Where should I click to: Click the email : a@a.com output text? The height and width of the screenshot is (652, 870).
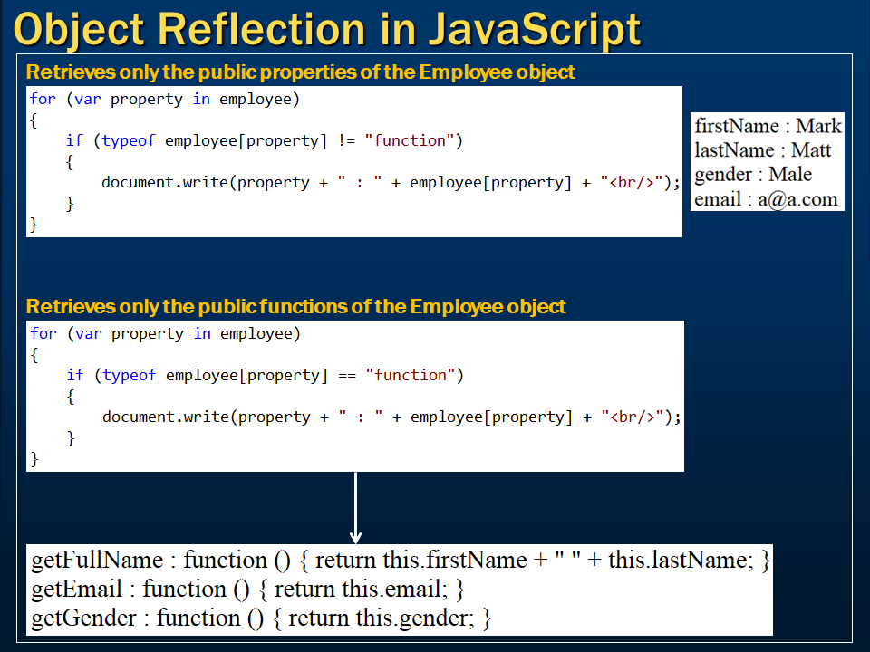[x=762, y=198]
